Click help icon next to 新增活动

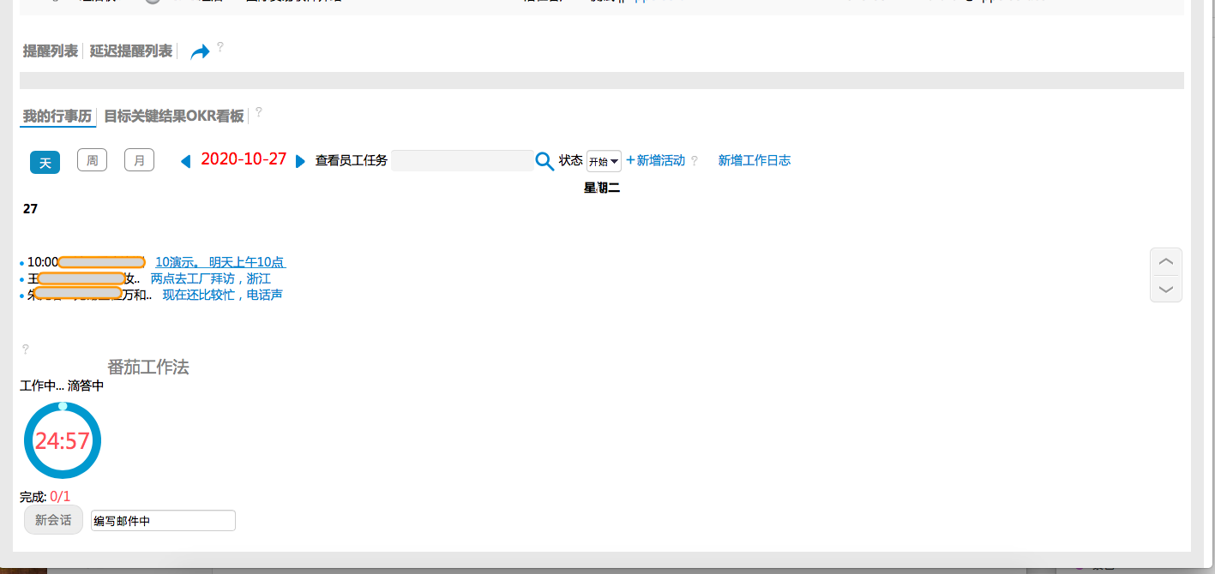(695, 160)
